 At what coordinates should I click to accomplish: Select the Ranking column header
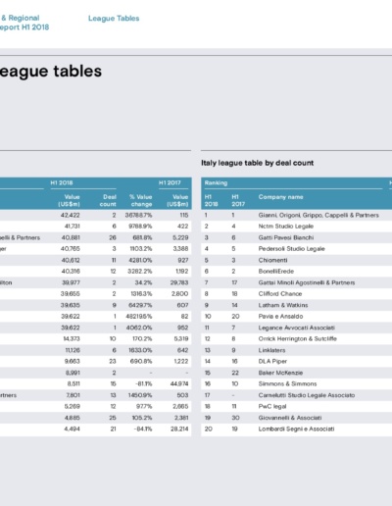coord(216,182)
